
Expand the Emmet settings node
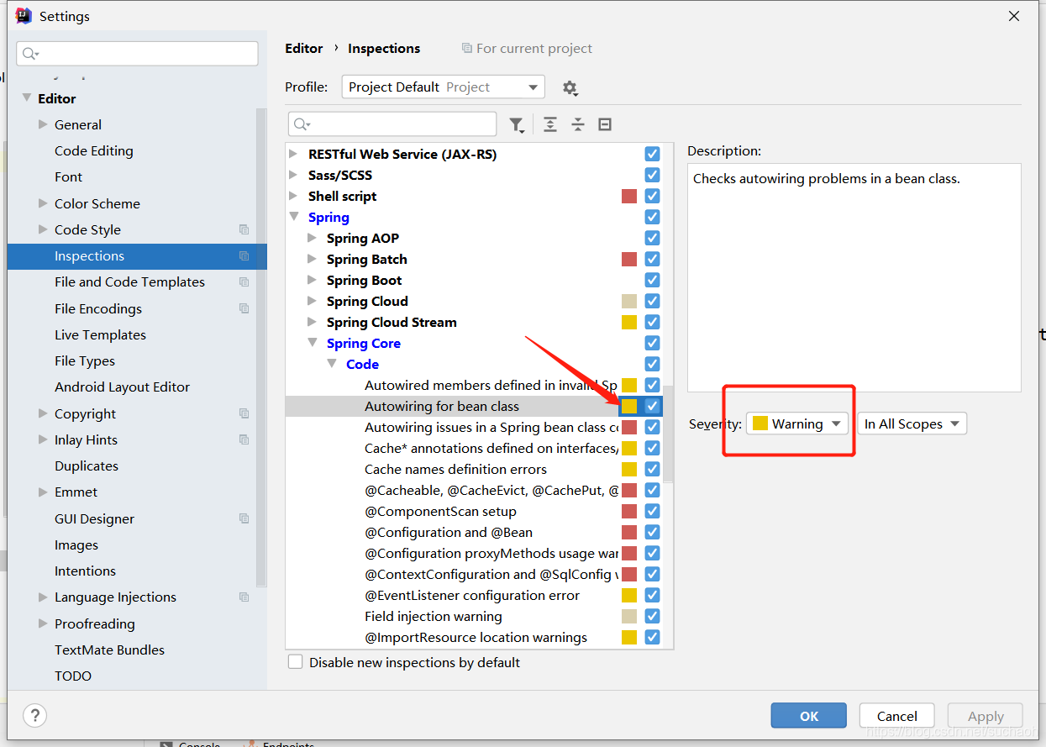[43, 492]
